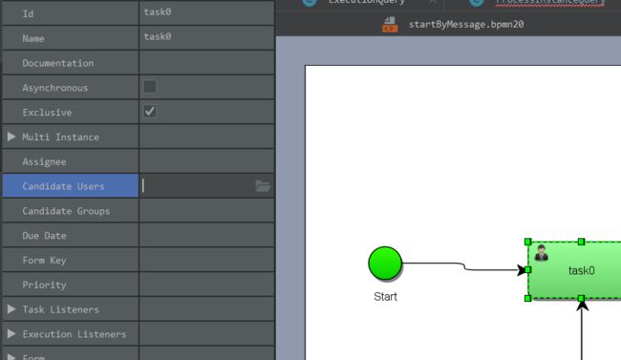
Task: Enable the Asynchronous checkbox
Action: [150, 87]
